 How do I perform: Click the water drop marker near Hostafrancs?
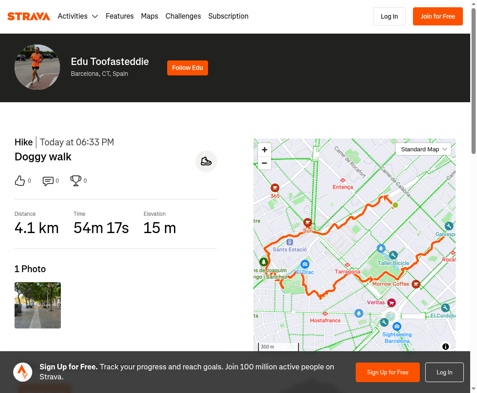coord(359,313)
